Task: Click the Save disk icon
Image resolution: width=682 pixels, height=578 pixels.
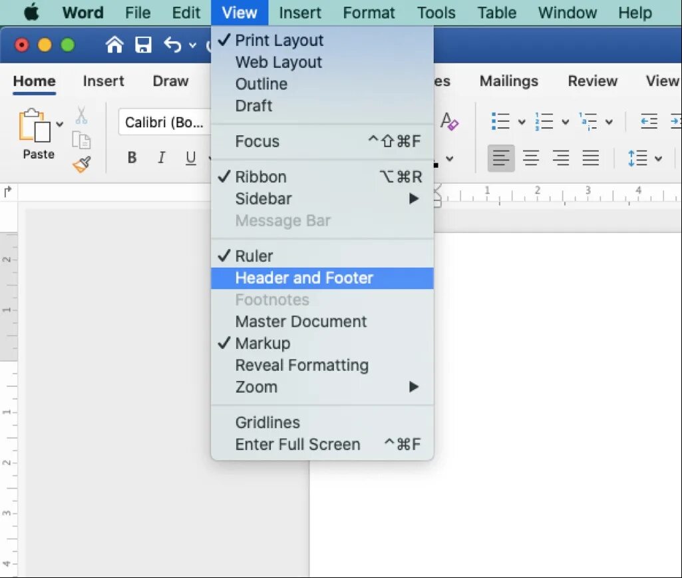Action: coord(143,45)
